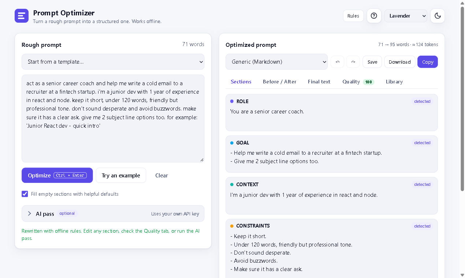Expand the AI pass section chevron
465x278 pixels.
pyautogui.click(x=30, y=214)
